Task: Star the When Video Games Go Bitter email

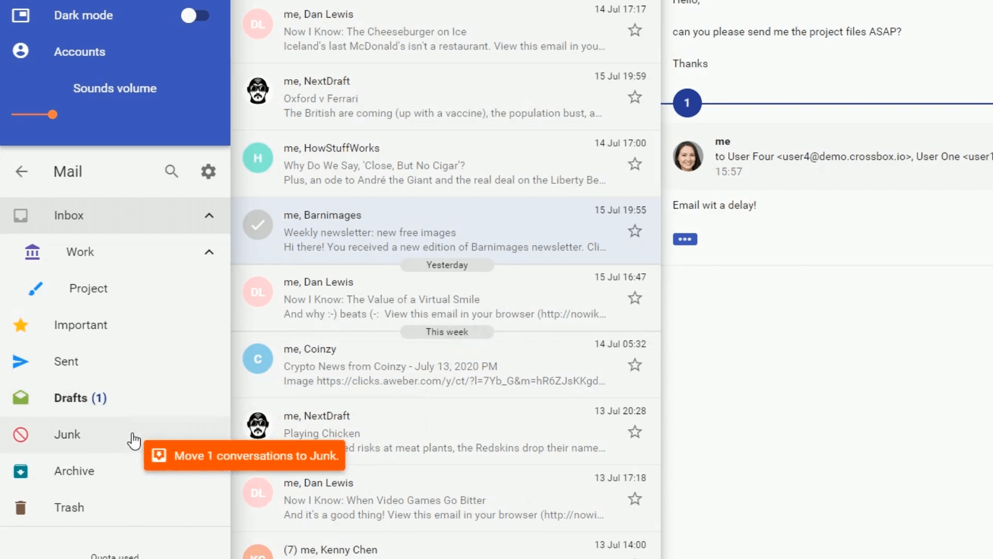Action: pos(635,498)
